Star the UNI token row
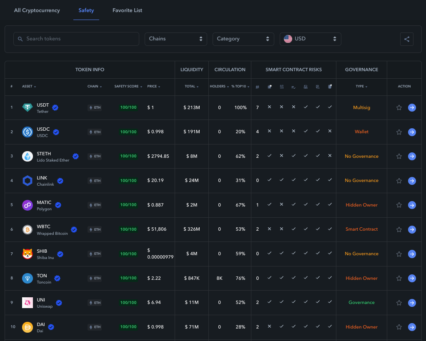 (x=399, y=303)
